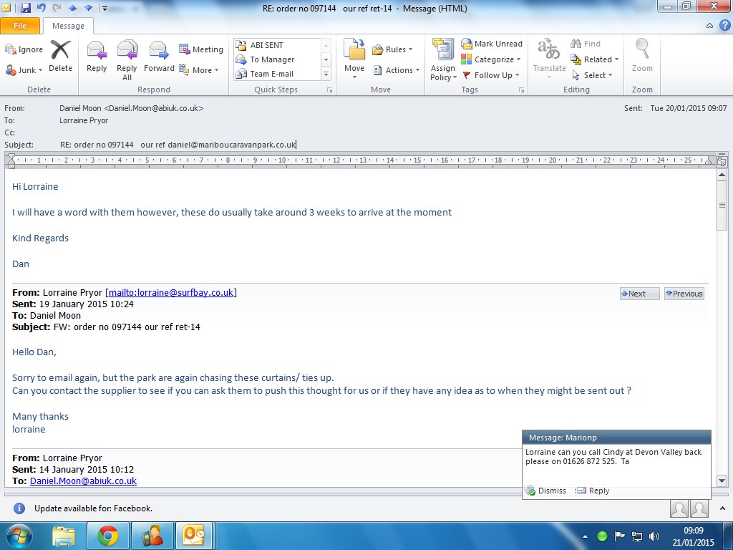Reply to the sender
This screenshot has width=733, height=550.
click(x=97, y=57)
